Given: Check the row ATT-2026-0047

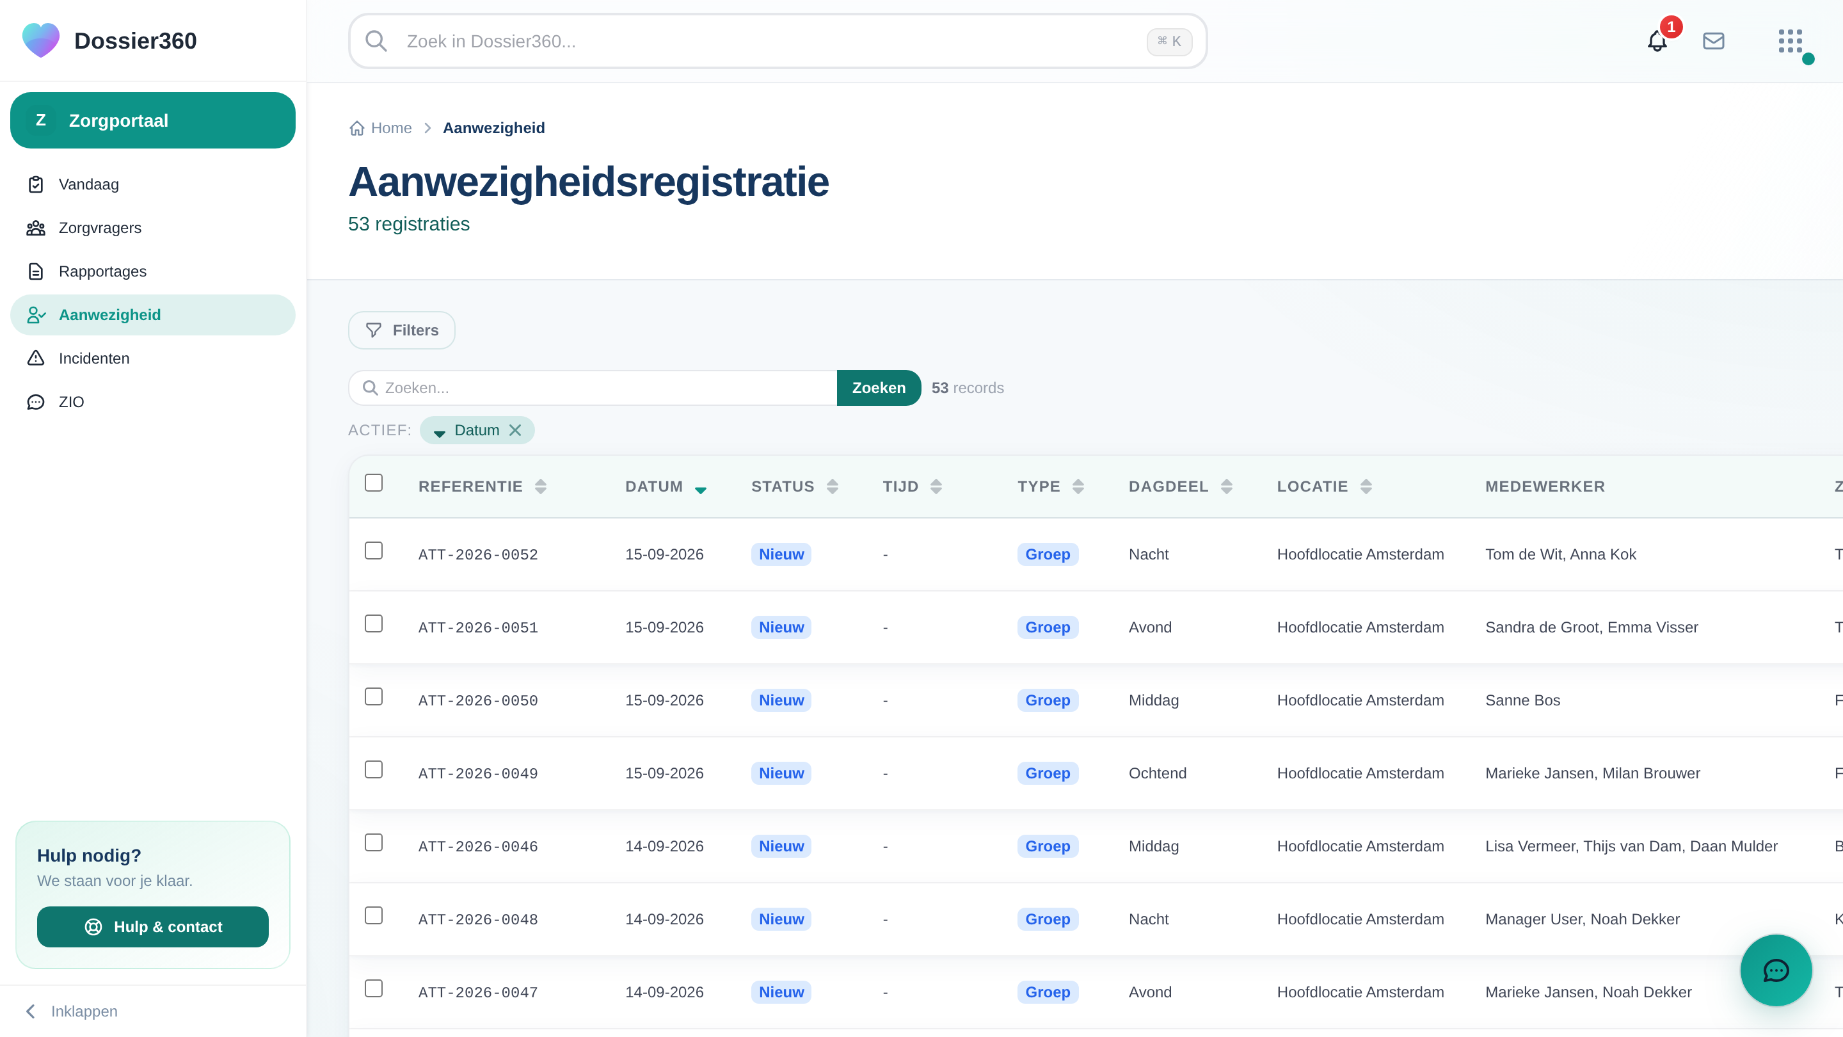Looking at the screenshot, I should [374, 988].
